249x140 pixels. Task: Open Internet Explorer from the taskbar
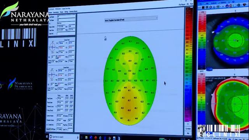click(x=100, y=138)
